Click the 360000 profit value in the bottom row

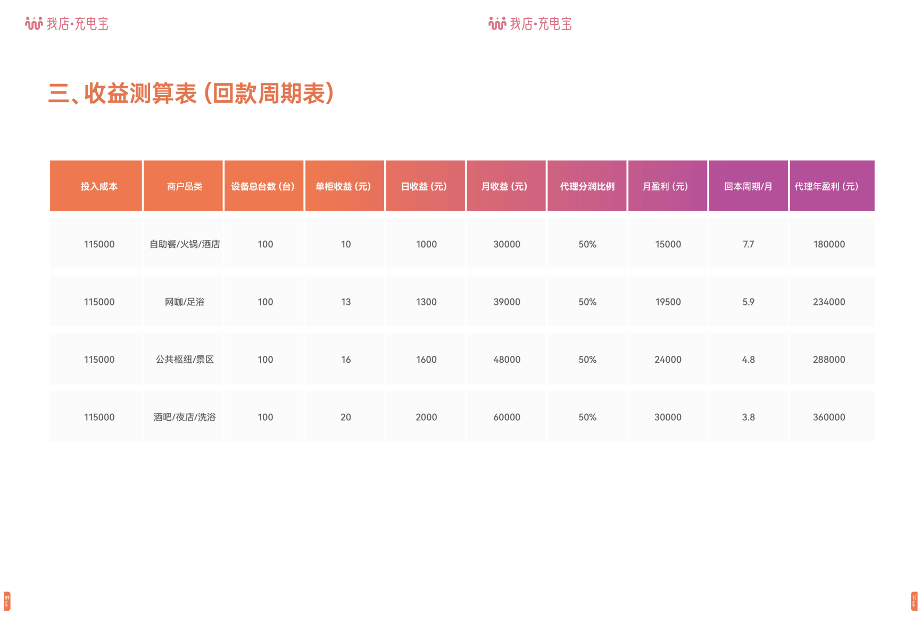point(829,417)
